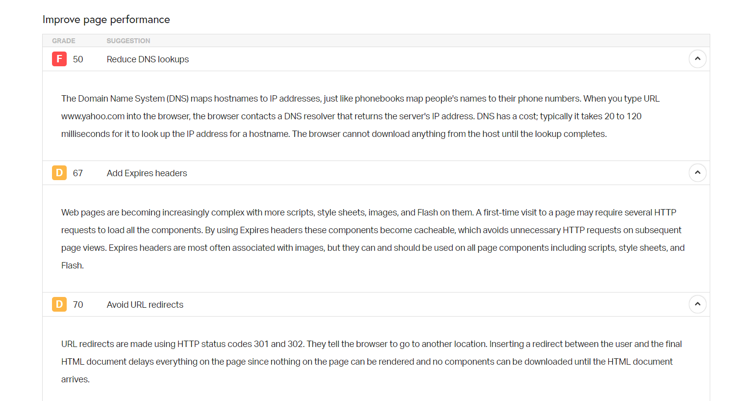Click the Improve page performance heading
Screen dimensions: 747x401
[x=106, y=20]
